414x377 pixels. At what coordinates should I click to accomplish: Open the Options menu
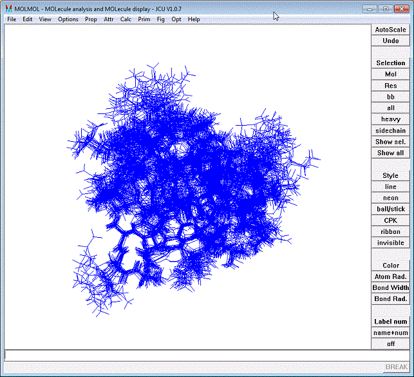point(68,19)
